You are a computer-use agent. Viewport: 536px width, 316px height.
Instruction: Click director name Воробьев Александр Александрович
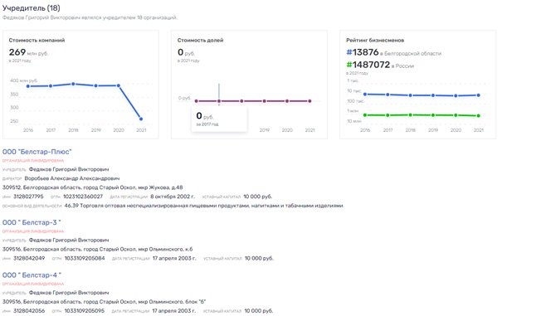point(72,178)
